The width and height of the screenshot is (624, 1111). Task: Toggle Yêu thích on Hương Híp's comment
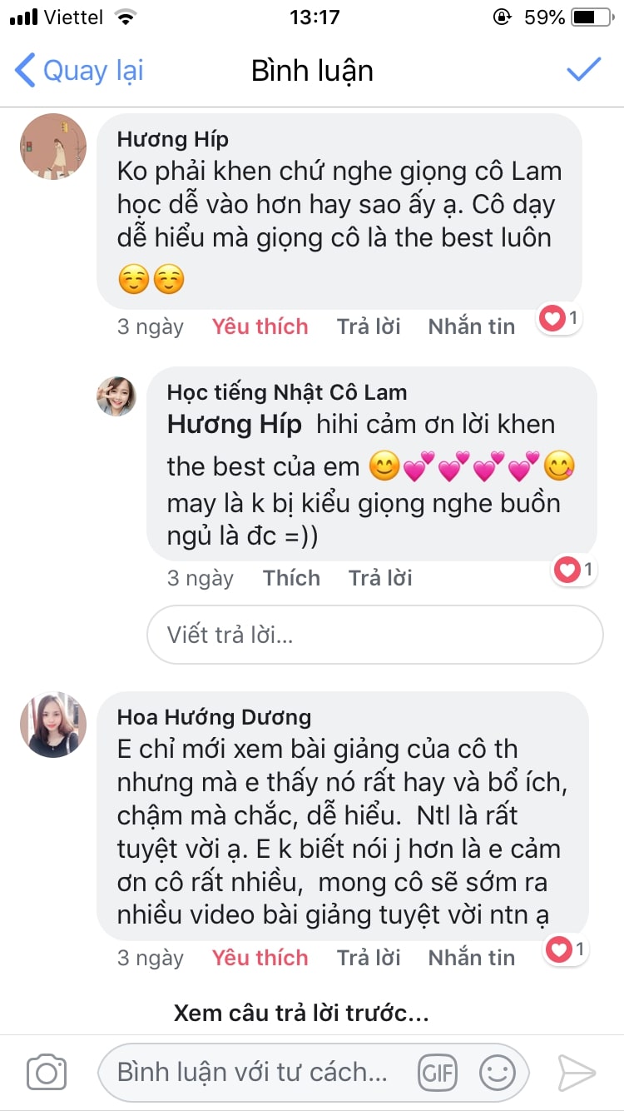(260, 326)
